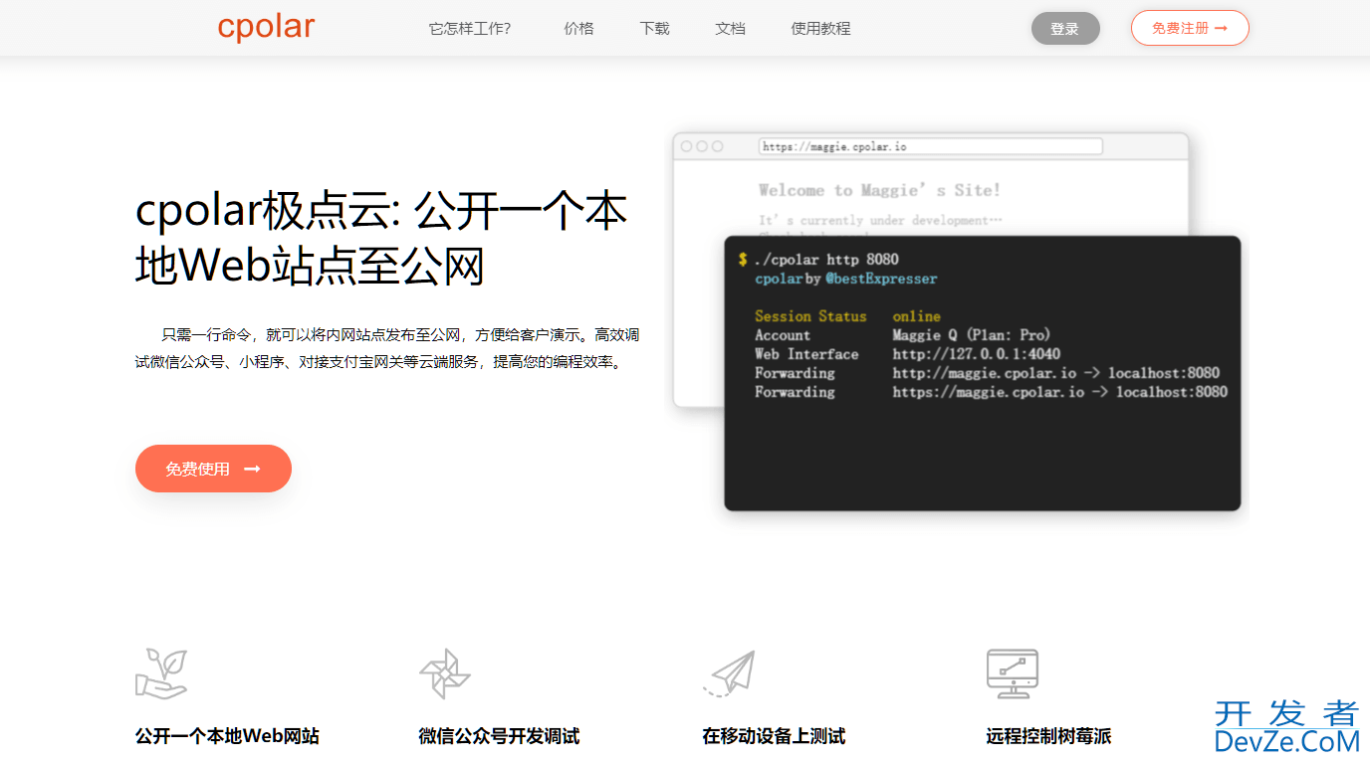Open the 文档 link

click(730, 29)
